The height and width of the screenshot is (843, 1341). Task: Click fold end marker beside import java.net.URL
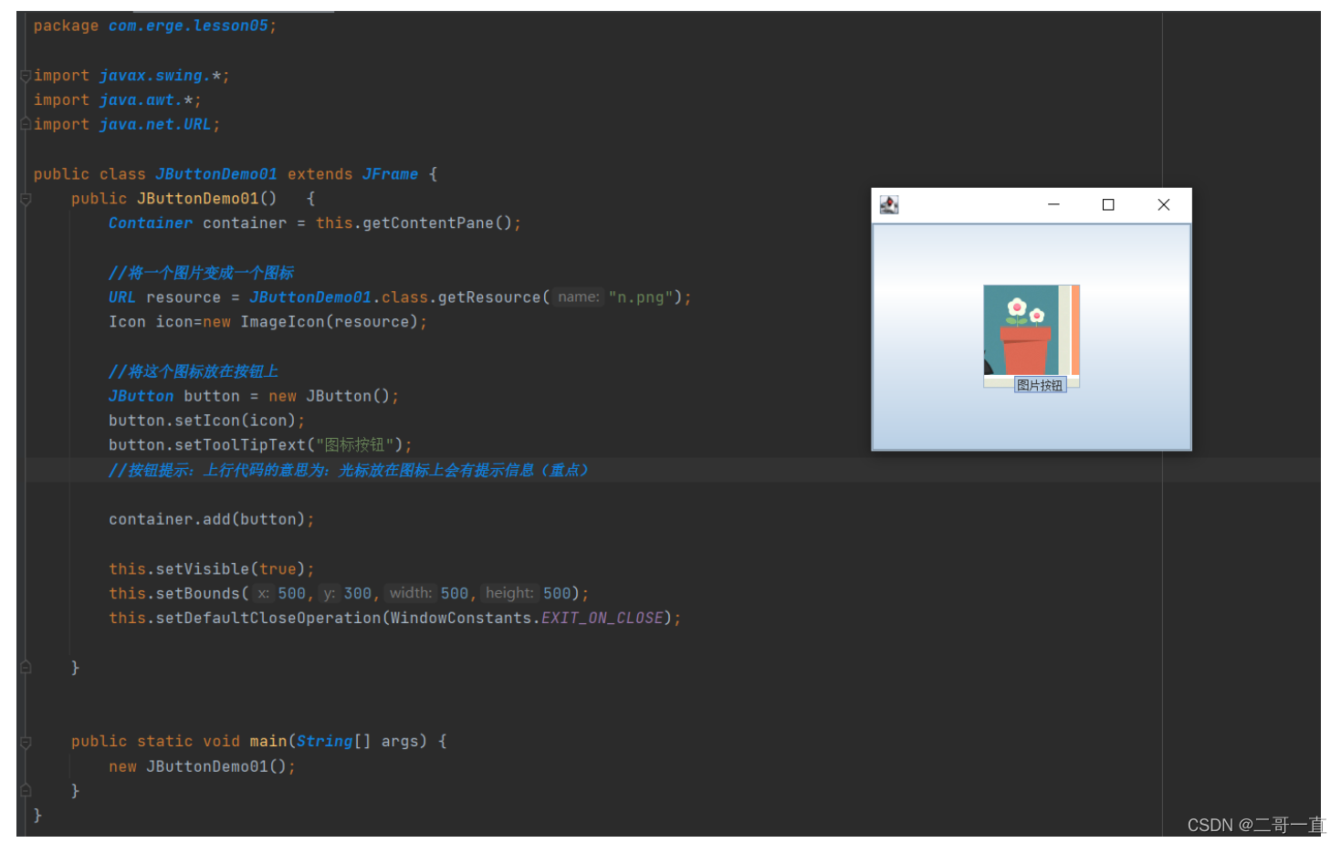point(26,124)
